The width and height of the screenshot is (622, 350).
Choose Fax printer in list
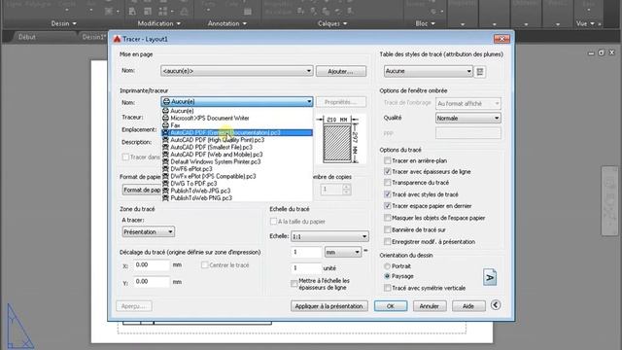(237, 125)
